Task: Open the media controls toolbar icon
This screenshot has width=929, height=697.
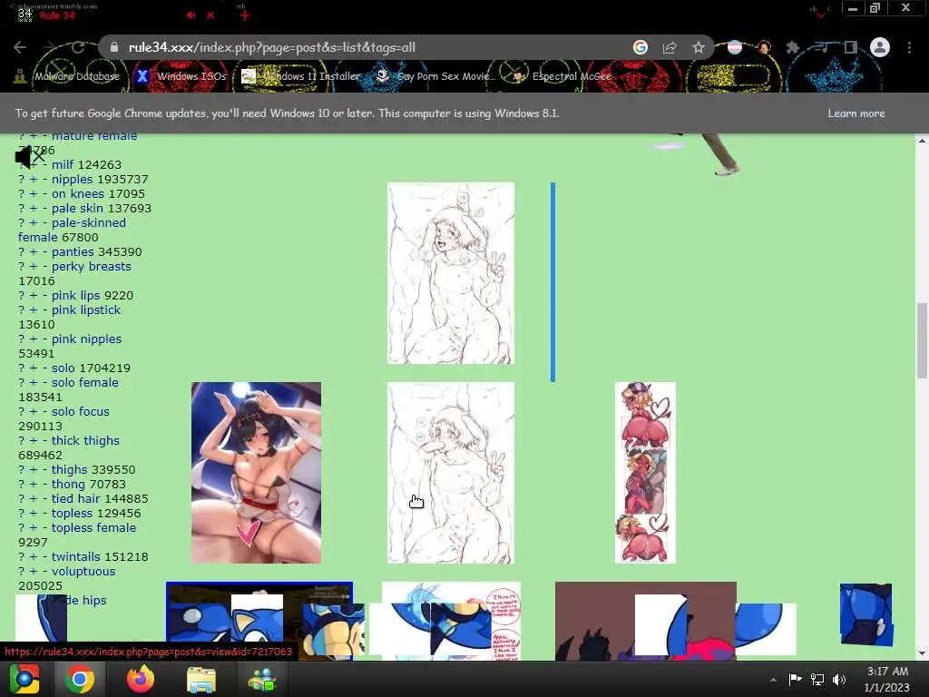Action: click(822, 47)
